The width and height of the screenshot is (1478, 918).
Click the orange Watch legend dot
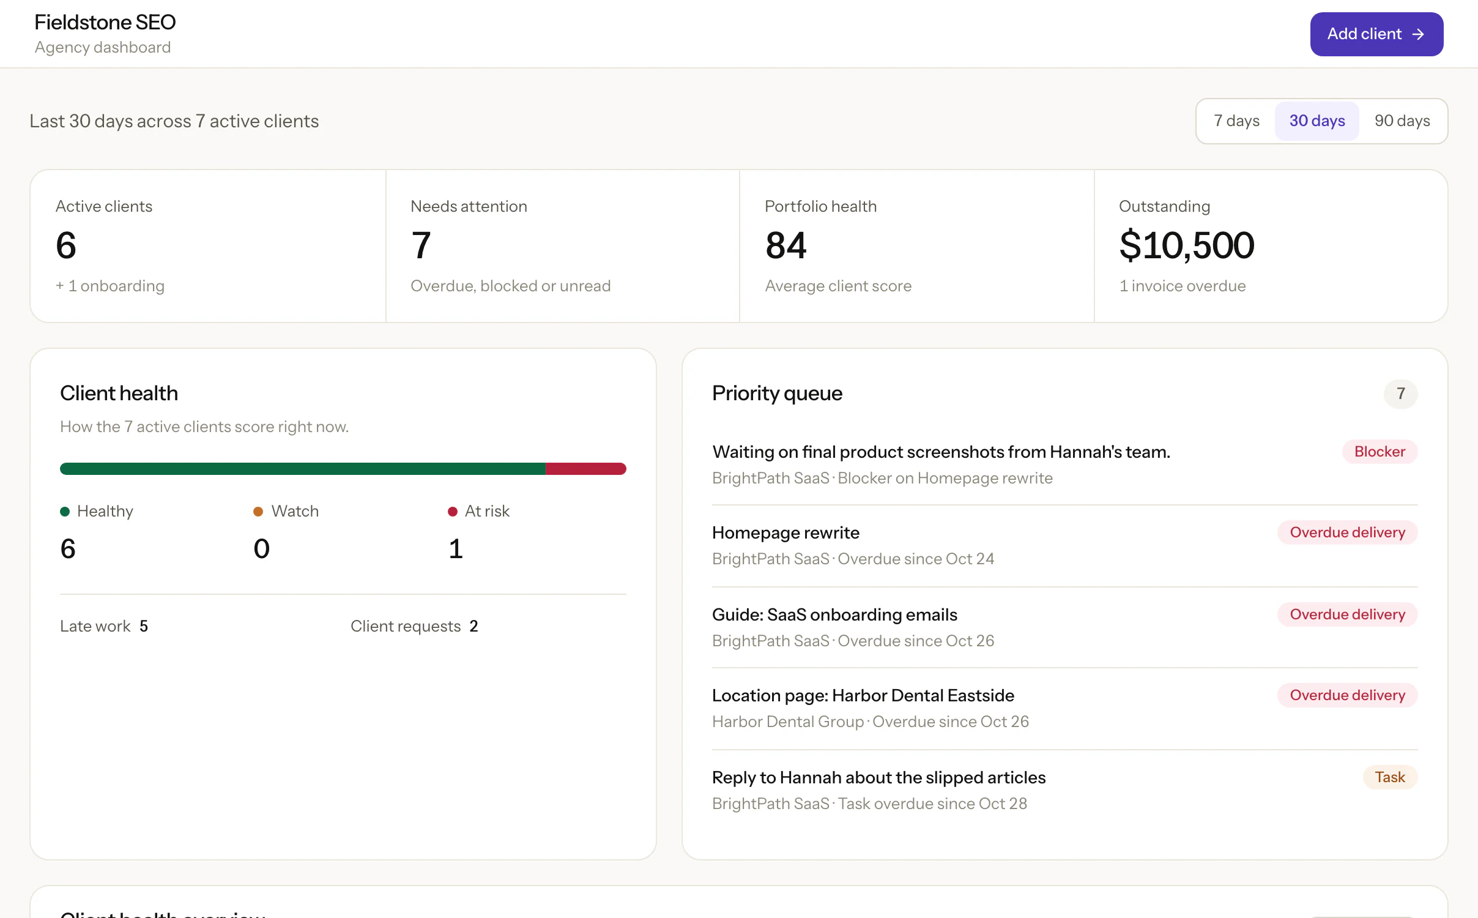pos(258,512)
